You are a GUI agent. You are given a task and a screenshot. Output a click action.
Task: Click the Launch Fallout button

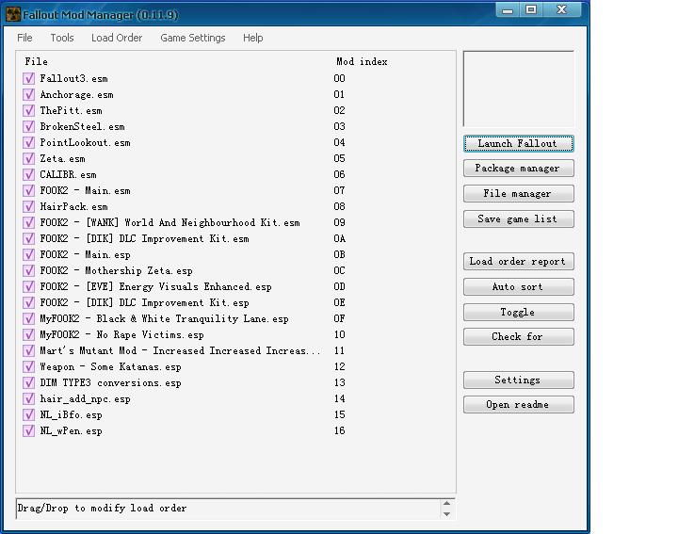coord(519,143)
